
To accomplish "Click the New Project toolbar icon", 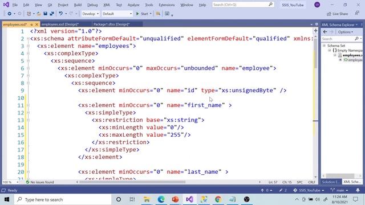I will tap(29, 14).
